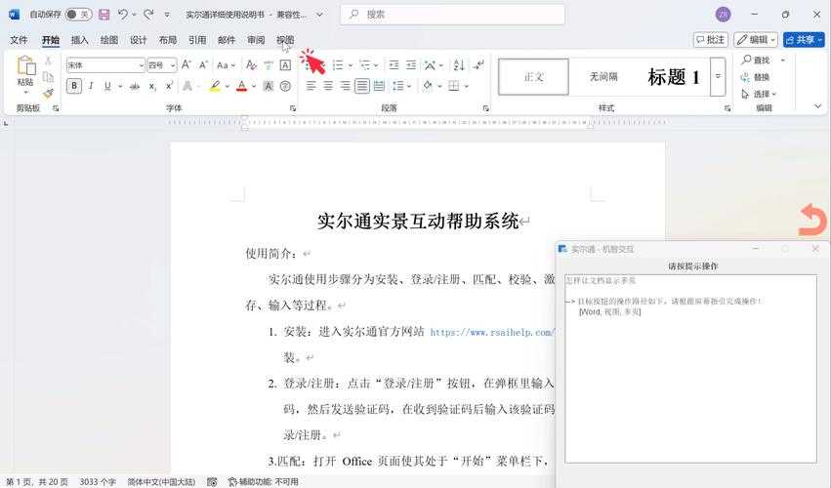Viewport: 831px width, 488px height.
Task: Switch to the 引用 tab
Action: (197, 40)
